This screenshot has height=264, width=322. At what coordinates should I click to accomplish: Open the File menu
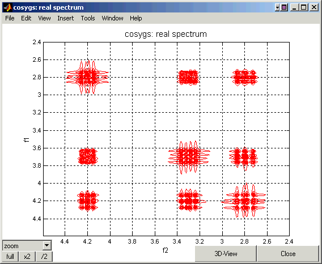point(10,18)
